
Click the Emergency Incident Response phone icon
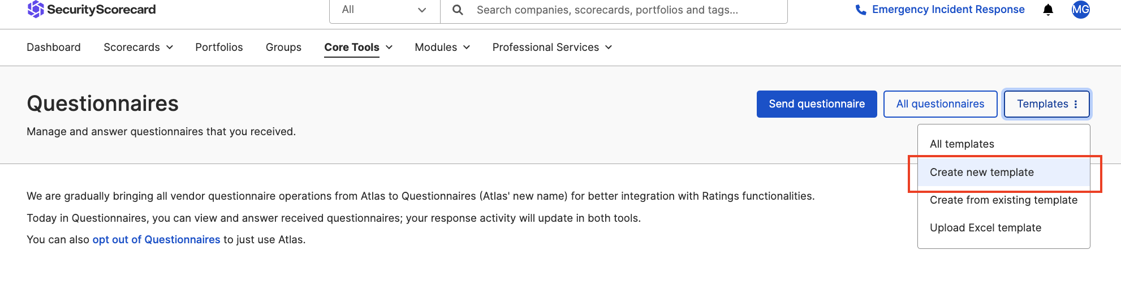tap(861, 10)
